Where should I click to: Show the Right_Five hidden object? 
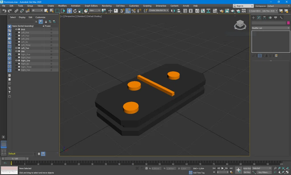click(x=16, y=54)
